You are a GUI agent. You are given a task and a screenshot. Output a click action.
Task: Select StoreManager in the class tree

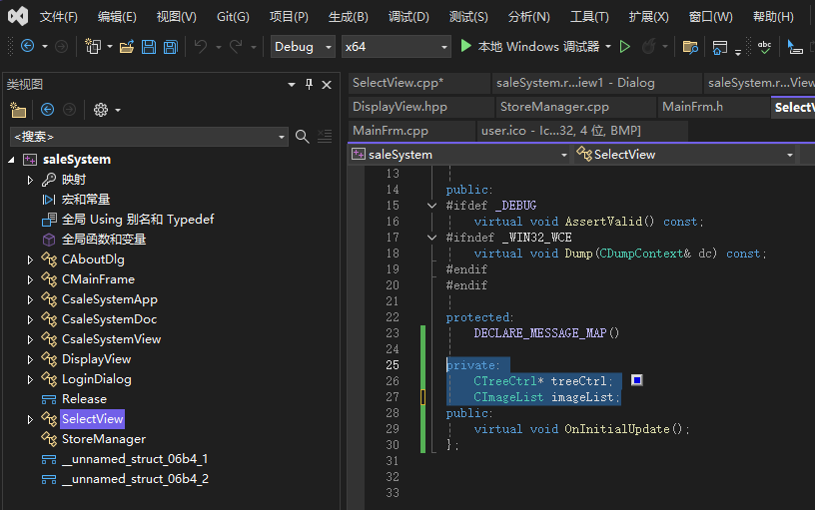pyautogui.click(x=103, y=439)
